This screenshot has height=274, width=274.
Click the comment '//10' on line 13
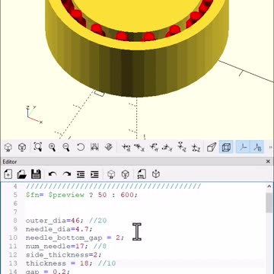pyautogui.click(x=107, y=263)
